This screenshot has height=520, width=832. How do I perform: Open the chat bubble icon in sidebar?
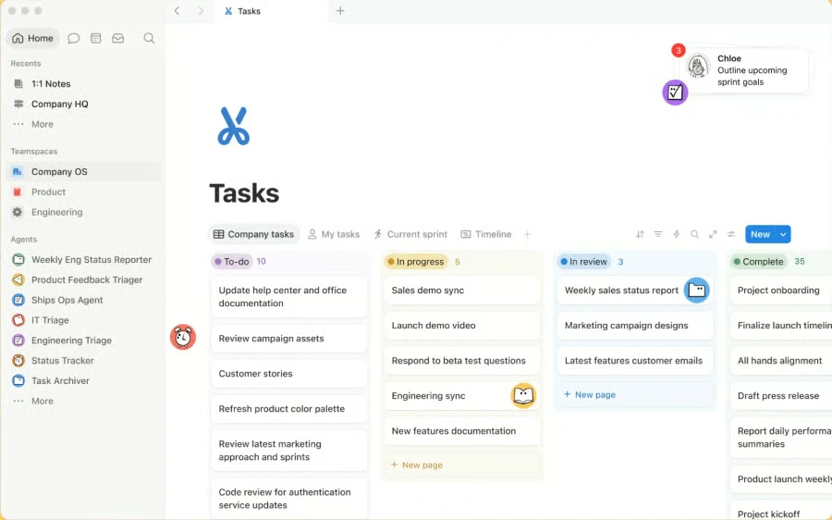[74, 38]
